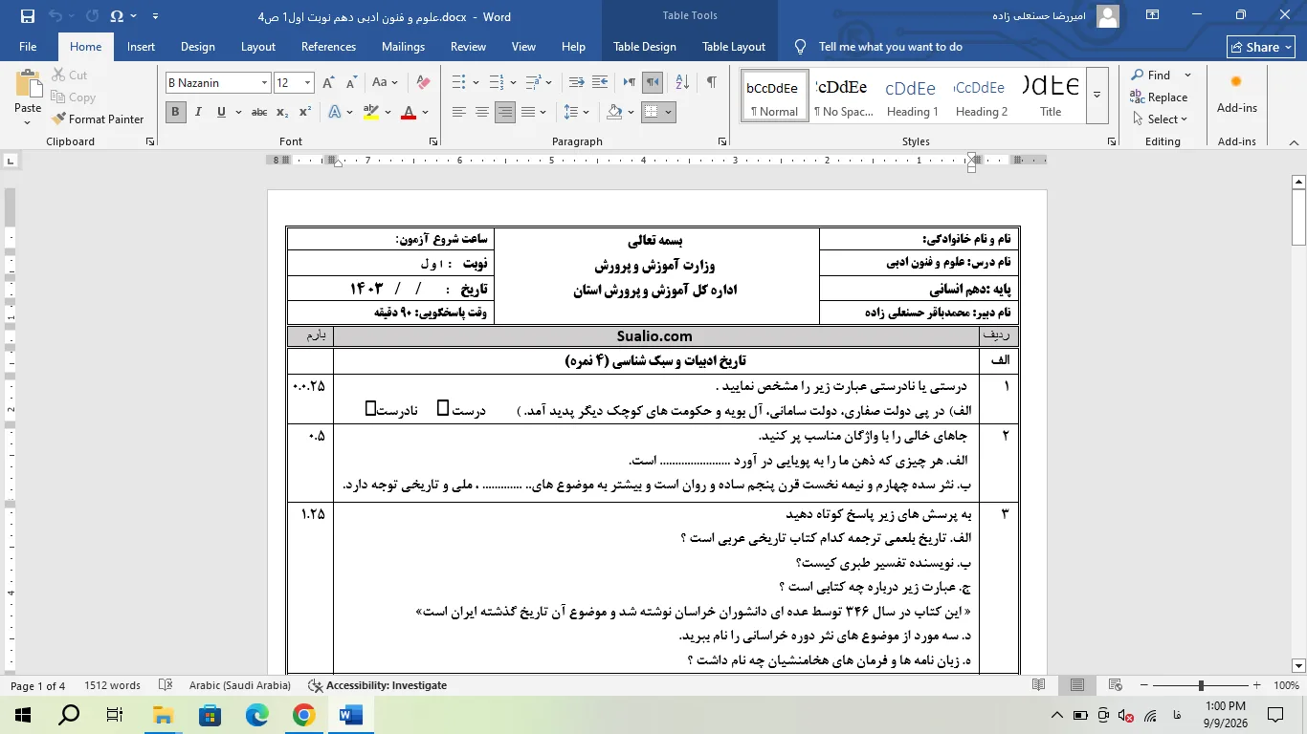Viewport: 1307px width, 734px height.
Task: Align paragraph text to the left
Action: point(459,112)
